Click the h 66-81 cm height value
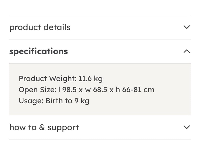Viewport: 200px width, 149px height. point(135,90)
